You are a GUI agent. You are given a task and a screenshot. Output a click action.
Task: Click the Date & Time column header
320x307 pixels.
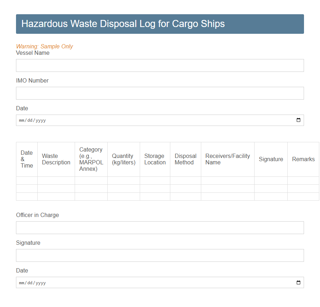coord(27,159)
